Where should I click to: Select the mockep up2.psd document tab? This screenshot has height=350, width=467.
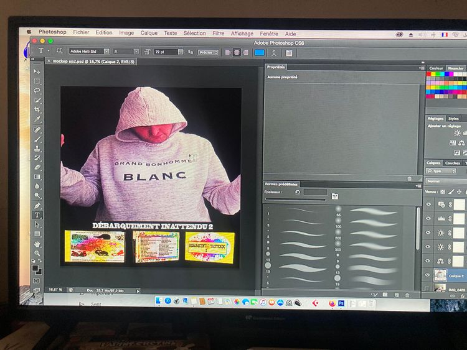pyautogui.click(x=93, y=62)
